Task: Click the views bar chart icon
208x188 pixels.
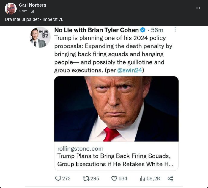Action: click(x=142, y=178)
